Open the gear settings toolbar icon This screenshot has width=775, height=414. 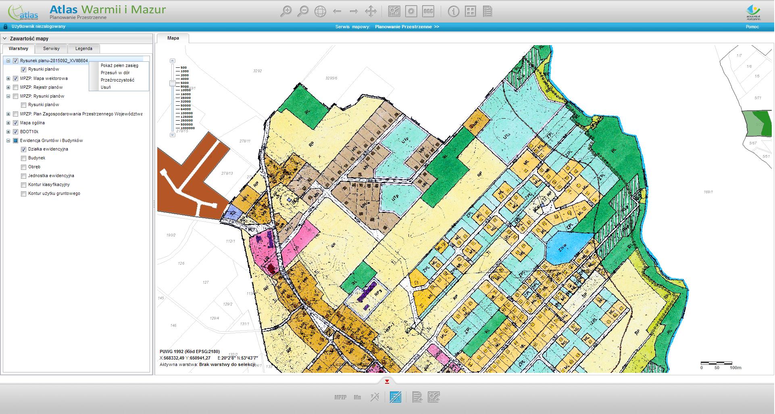(x=411, y=11)
